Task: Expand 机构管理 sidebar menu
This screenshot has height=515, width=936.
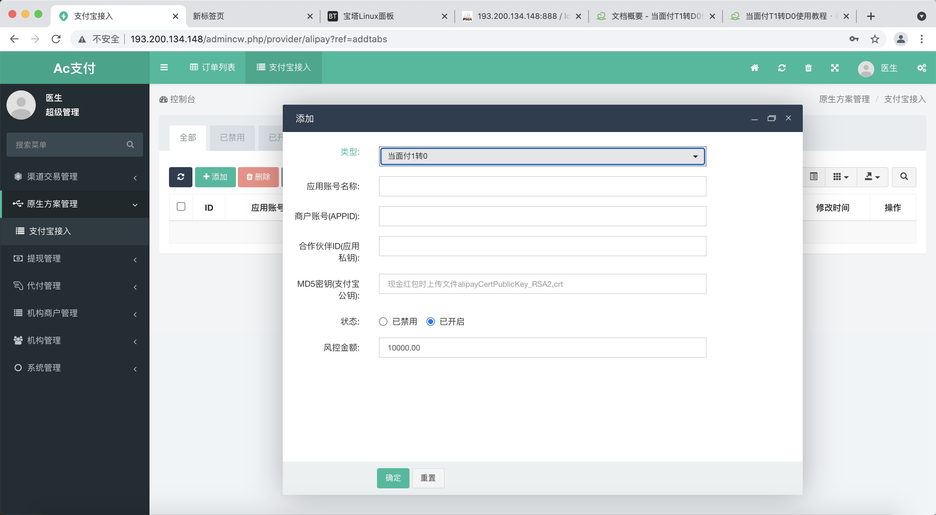Action: click(75, 340)
